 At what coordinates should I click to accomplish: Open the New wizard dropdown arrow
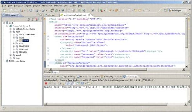pyautogui.click(x=8, y=11)
